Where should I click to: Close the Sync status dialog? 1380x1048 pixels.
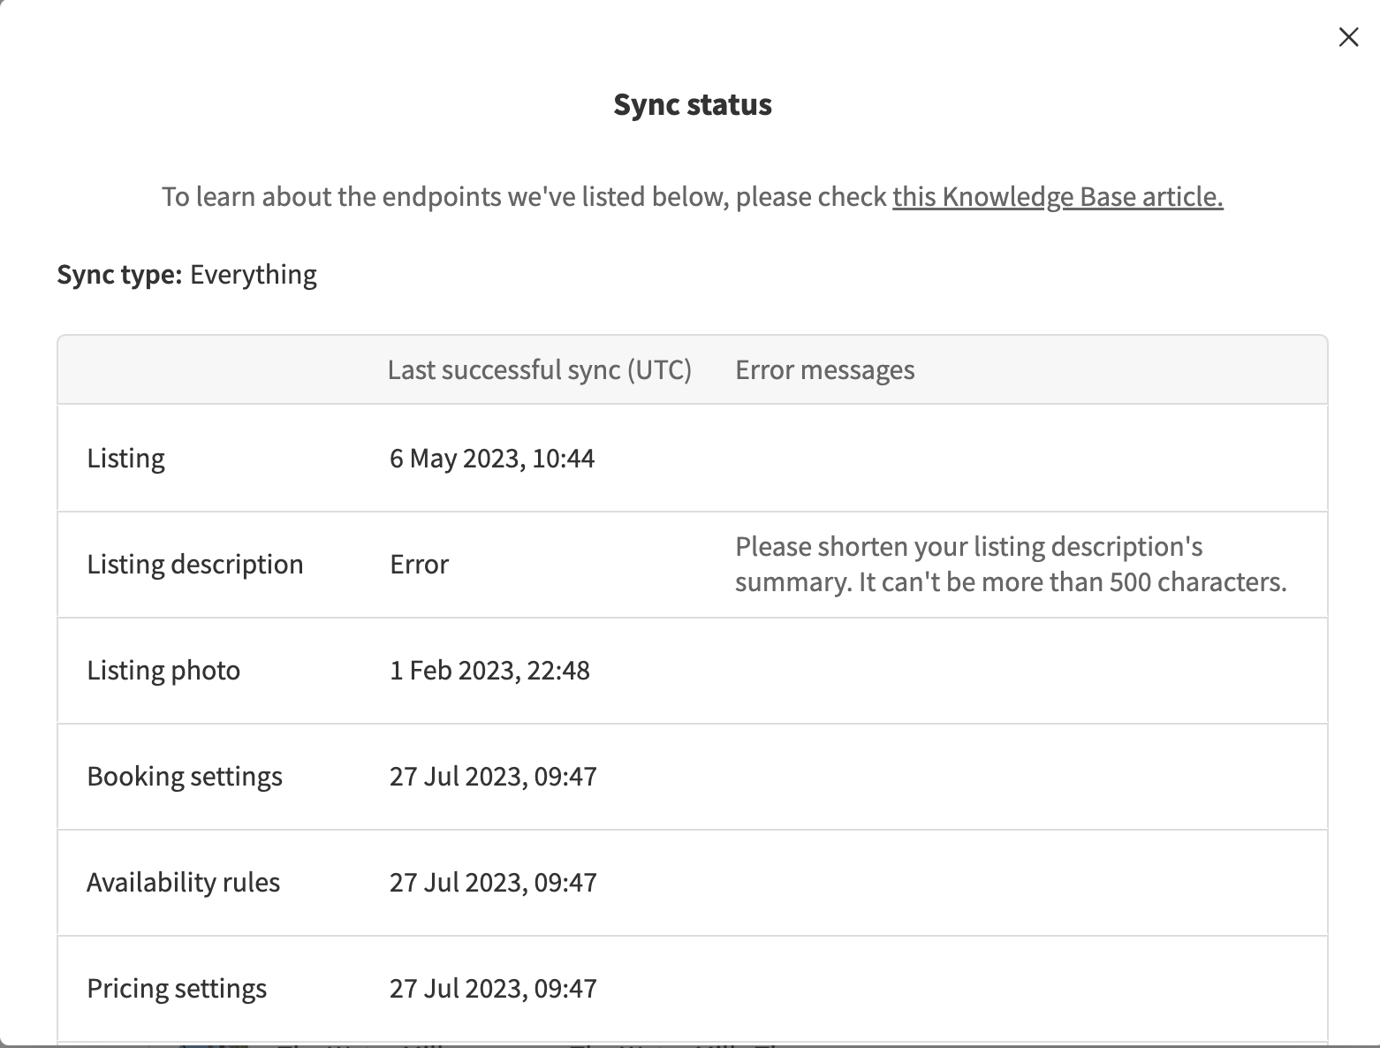coord(1348,37)
